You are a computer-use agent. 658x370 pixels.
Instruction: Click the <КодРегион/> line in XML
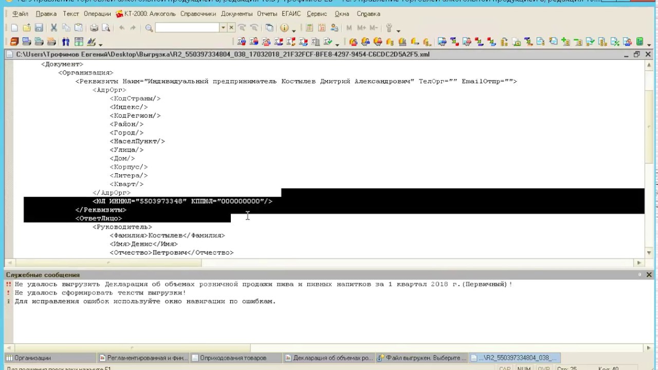(x=135, y=116)
